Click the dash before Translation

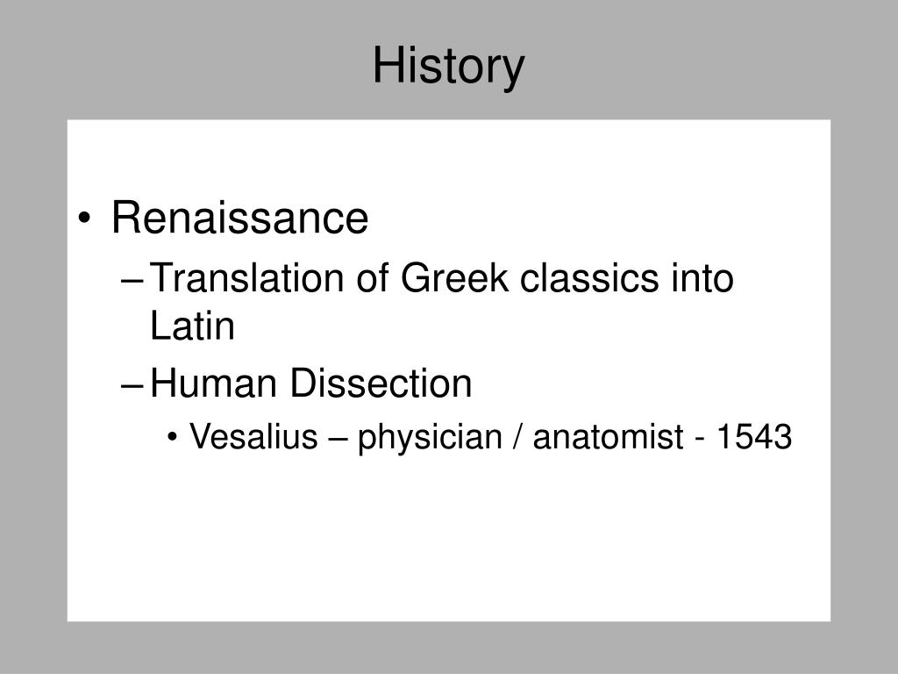point(132,281)
